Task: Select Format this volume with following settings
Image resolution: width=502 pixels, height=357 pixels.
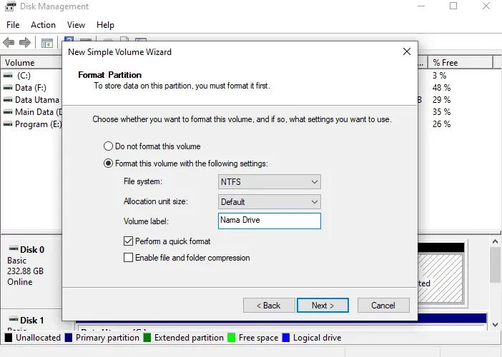Action: (x=108, y=164)
